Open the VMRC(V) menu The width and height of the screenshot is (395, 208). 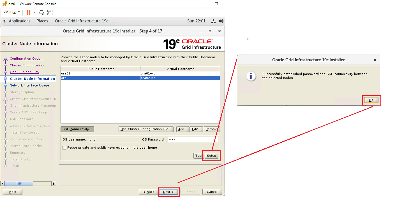tap(11, 12)
